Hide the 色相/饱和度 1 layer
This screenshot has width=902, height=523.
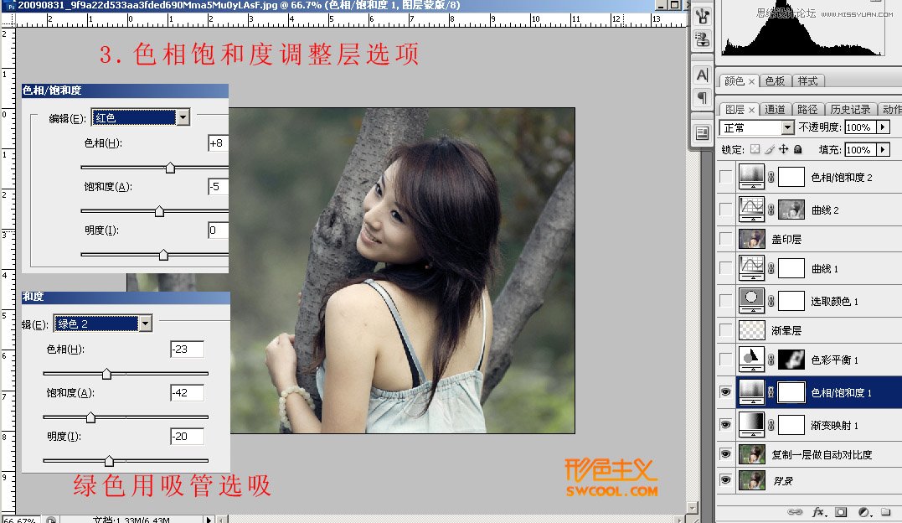click(x=725, y=391)
